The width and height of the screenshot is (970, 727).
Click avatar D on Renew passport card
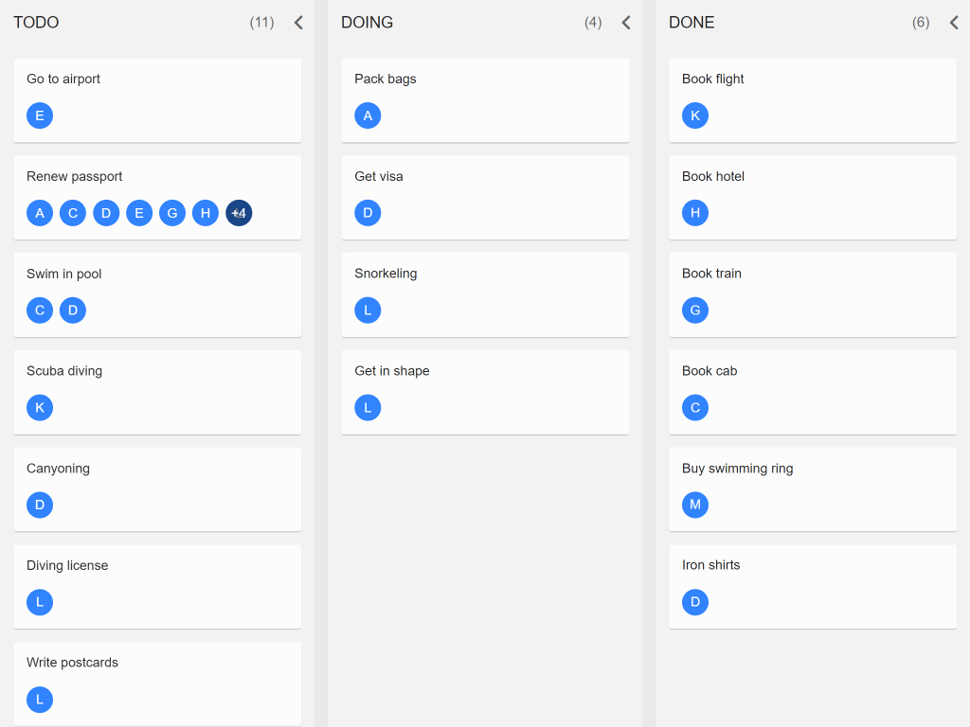pyautogui.click(x=106, y=213)
